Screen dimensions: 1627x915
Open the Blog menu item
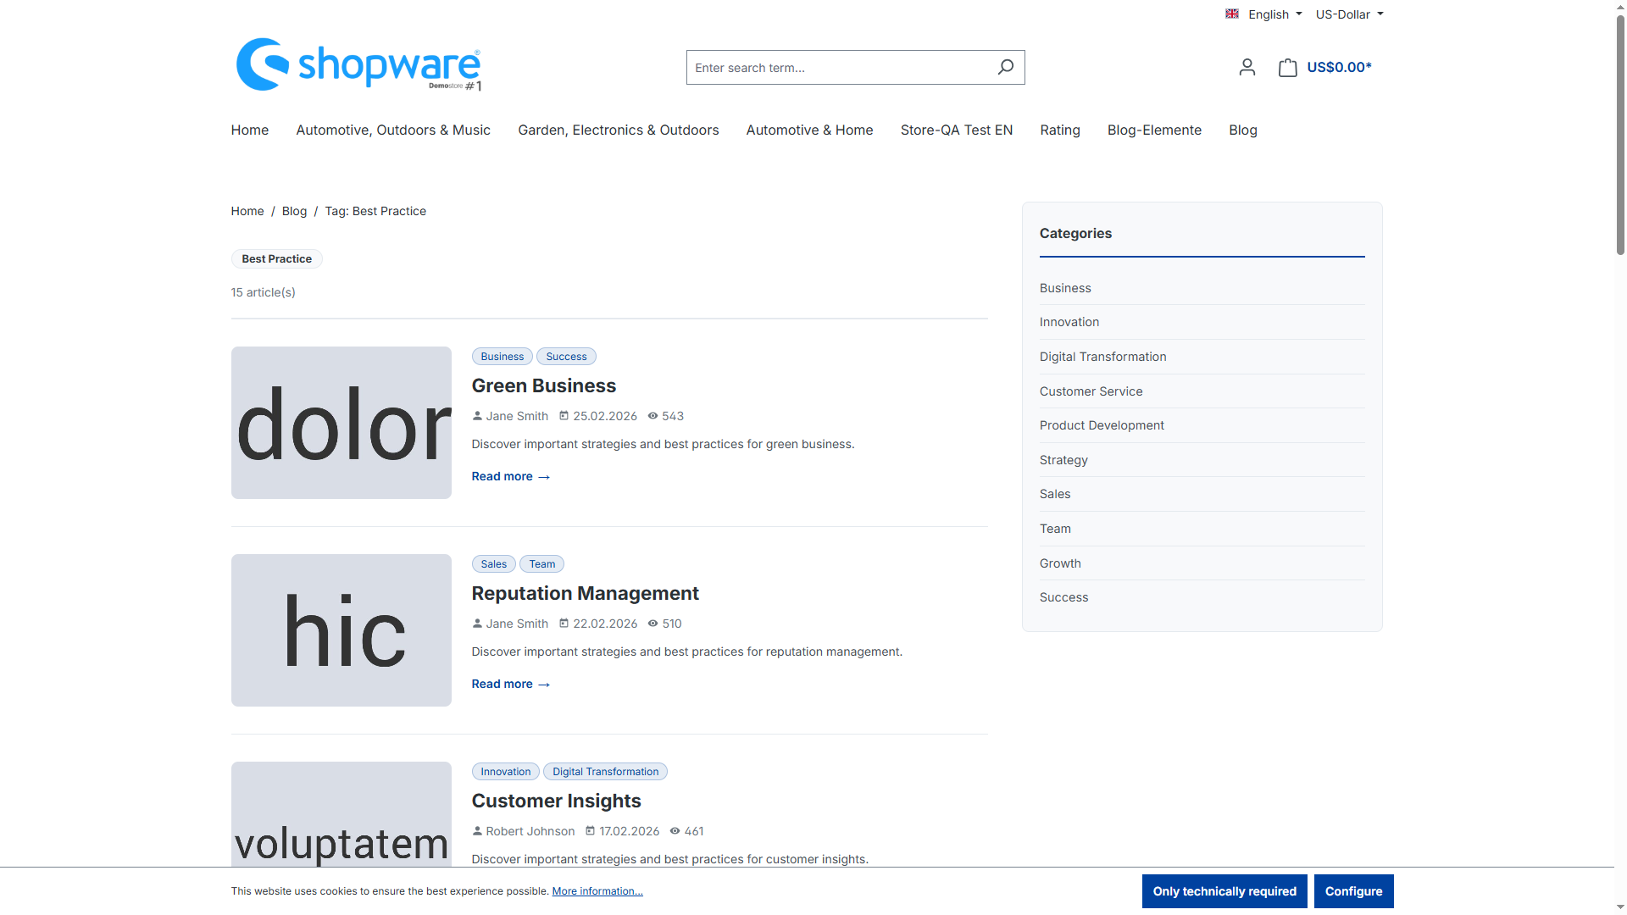1242,130
